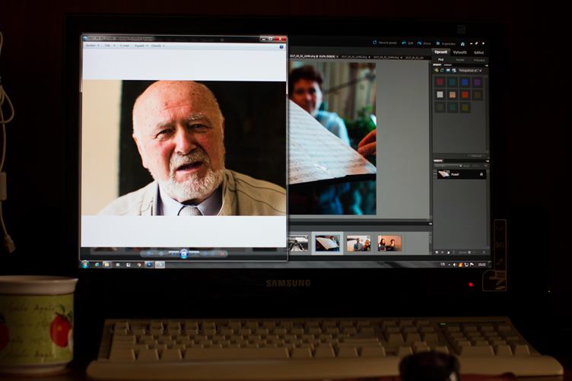
Task: Select the Pozadí layer in Layers panel
Action: (x=462, y=174)
